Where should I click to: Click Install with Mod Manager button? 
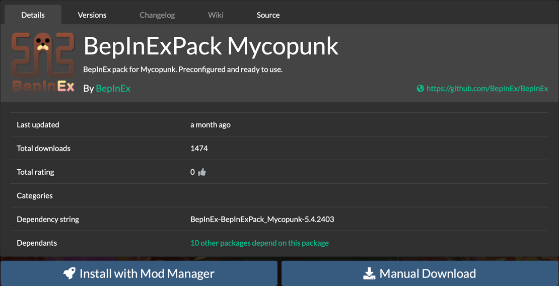click(139, 273)
